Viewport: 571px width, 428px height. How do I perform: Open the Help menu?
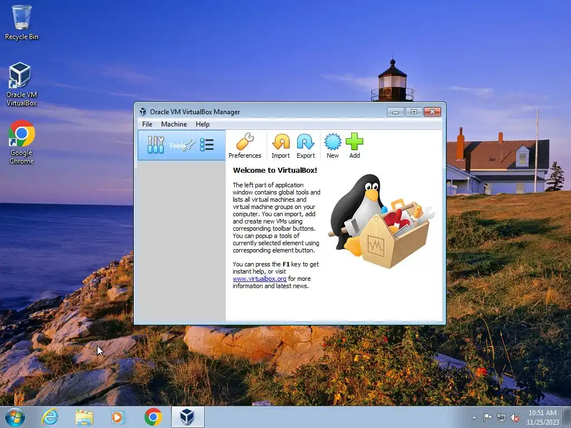tap(202, 124)
